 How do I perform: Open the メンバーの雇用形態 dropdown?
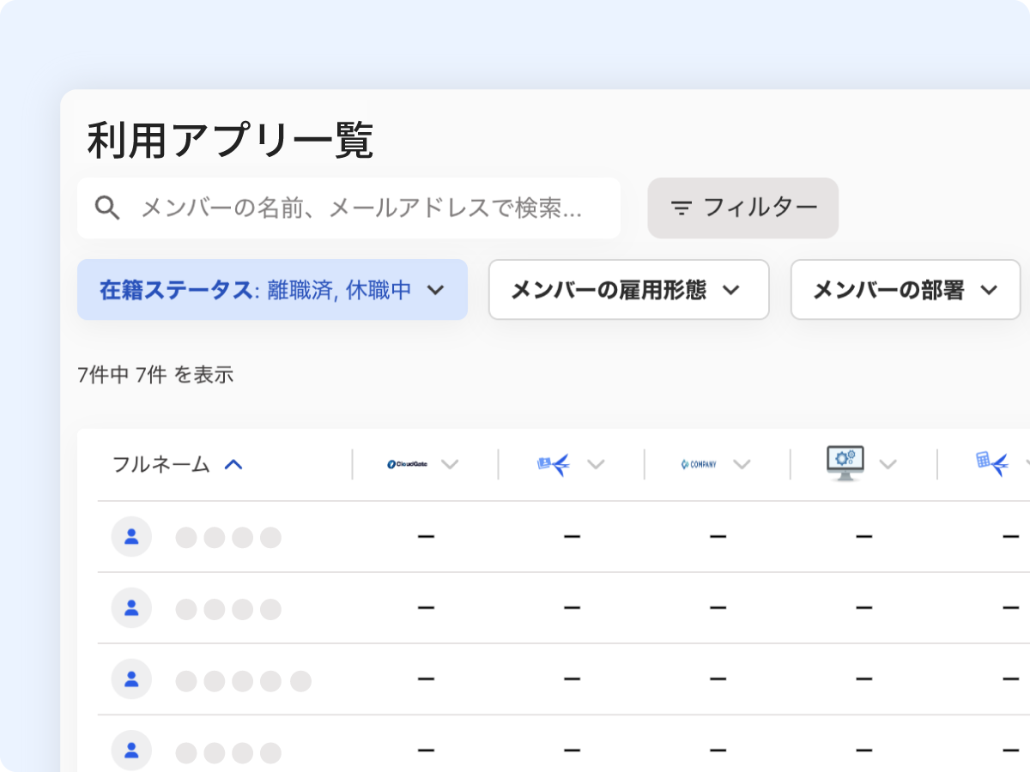[x=628, y=290]
